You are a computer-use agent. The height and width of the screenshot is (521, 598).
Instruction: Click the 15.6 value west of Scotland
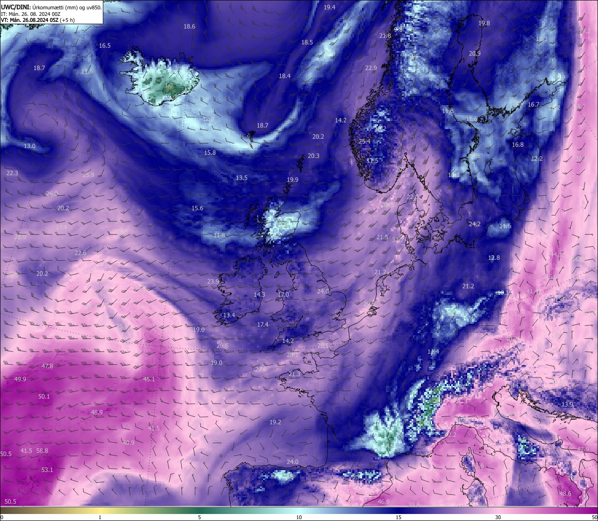tap(198, 208)
